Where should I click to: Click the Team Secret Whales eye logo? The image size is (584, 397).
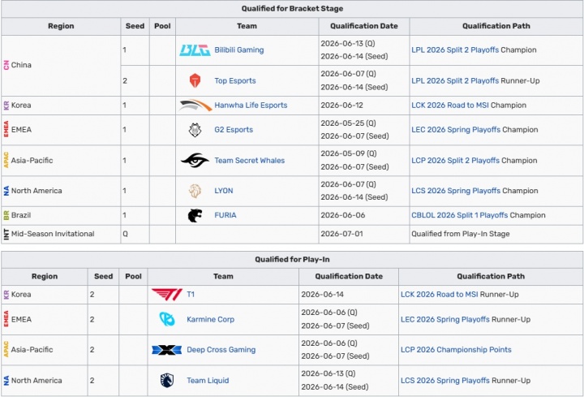(x=195, y=160)
